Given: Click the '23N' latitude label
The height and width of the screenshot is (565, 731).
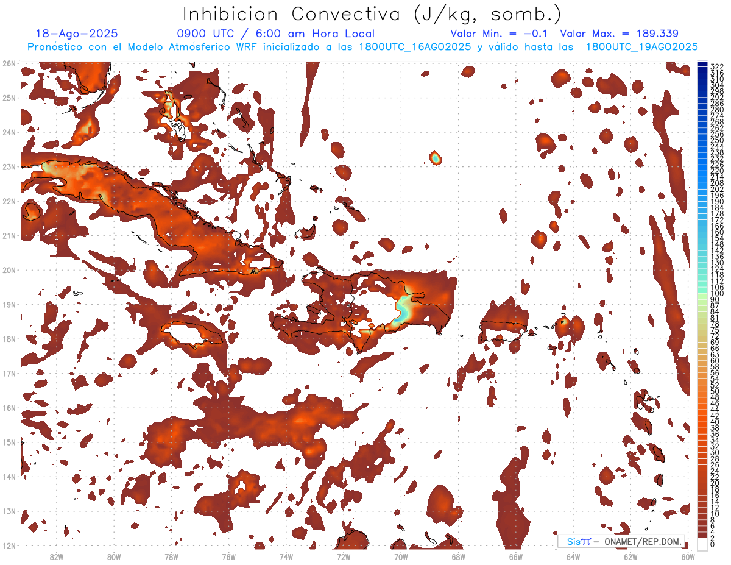Looking at the screenshot, I should tap(9, 166).
